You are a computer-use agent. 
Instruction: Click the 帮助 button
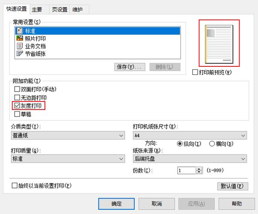pyautogui.click(x=237, y=204)
